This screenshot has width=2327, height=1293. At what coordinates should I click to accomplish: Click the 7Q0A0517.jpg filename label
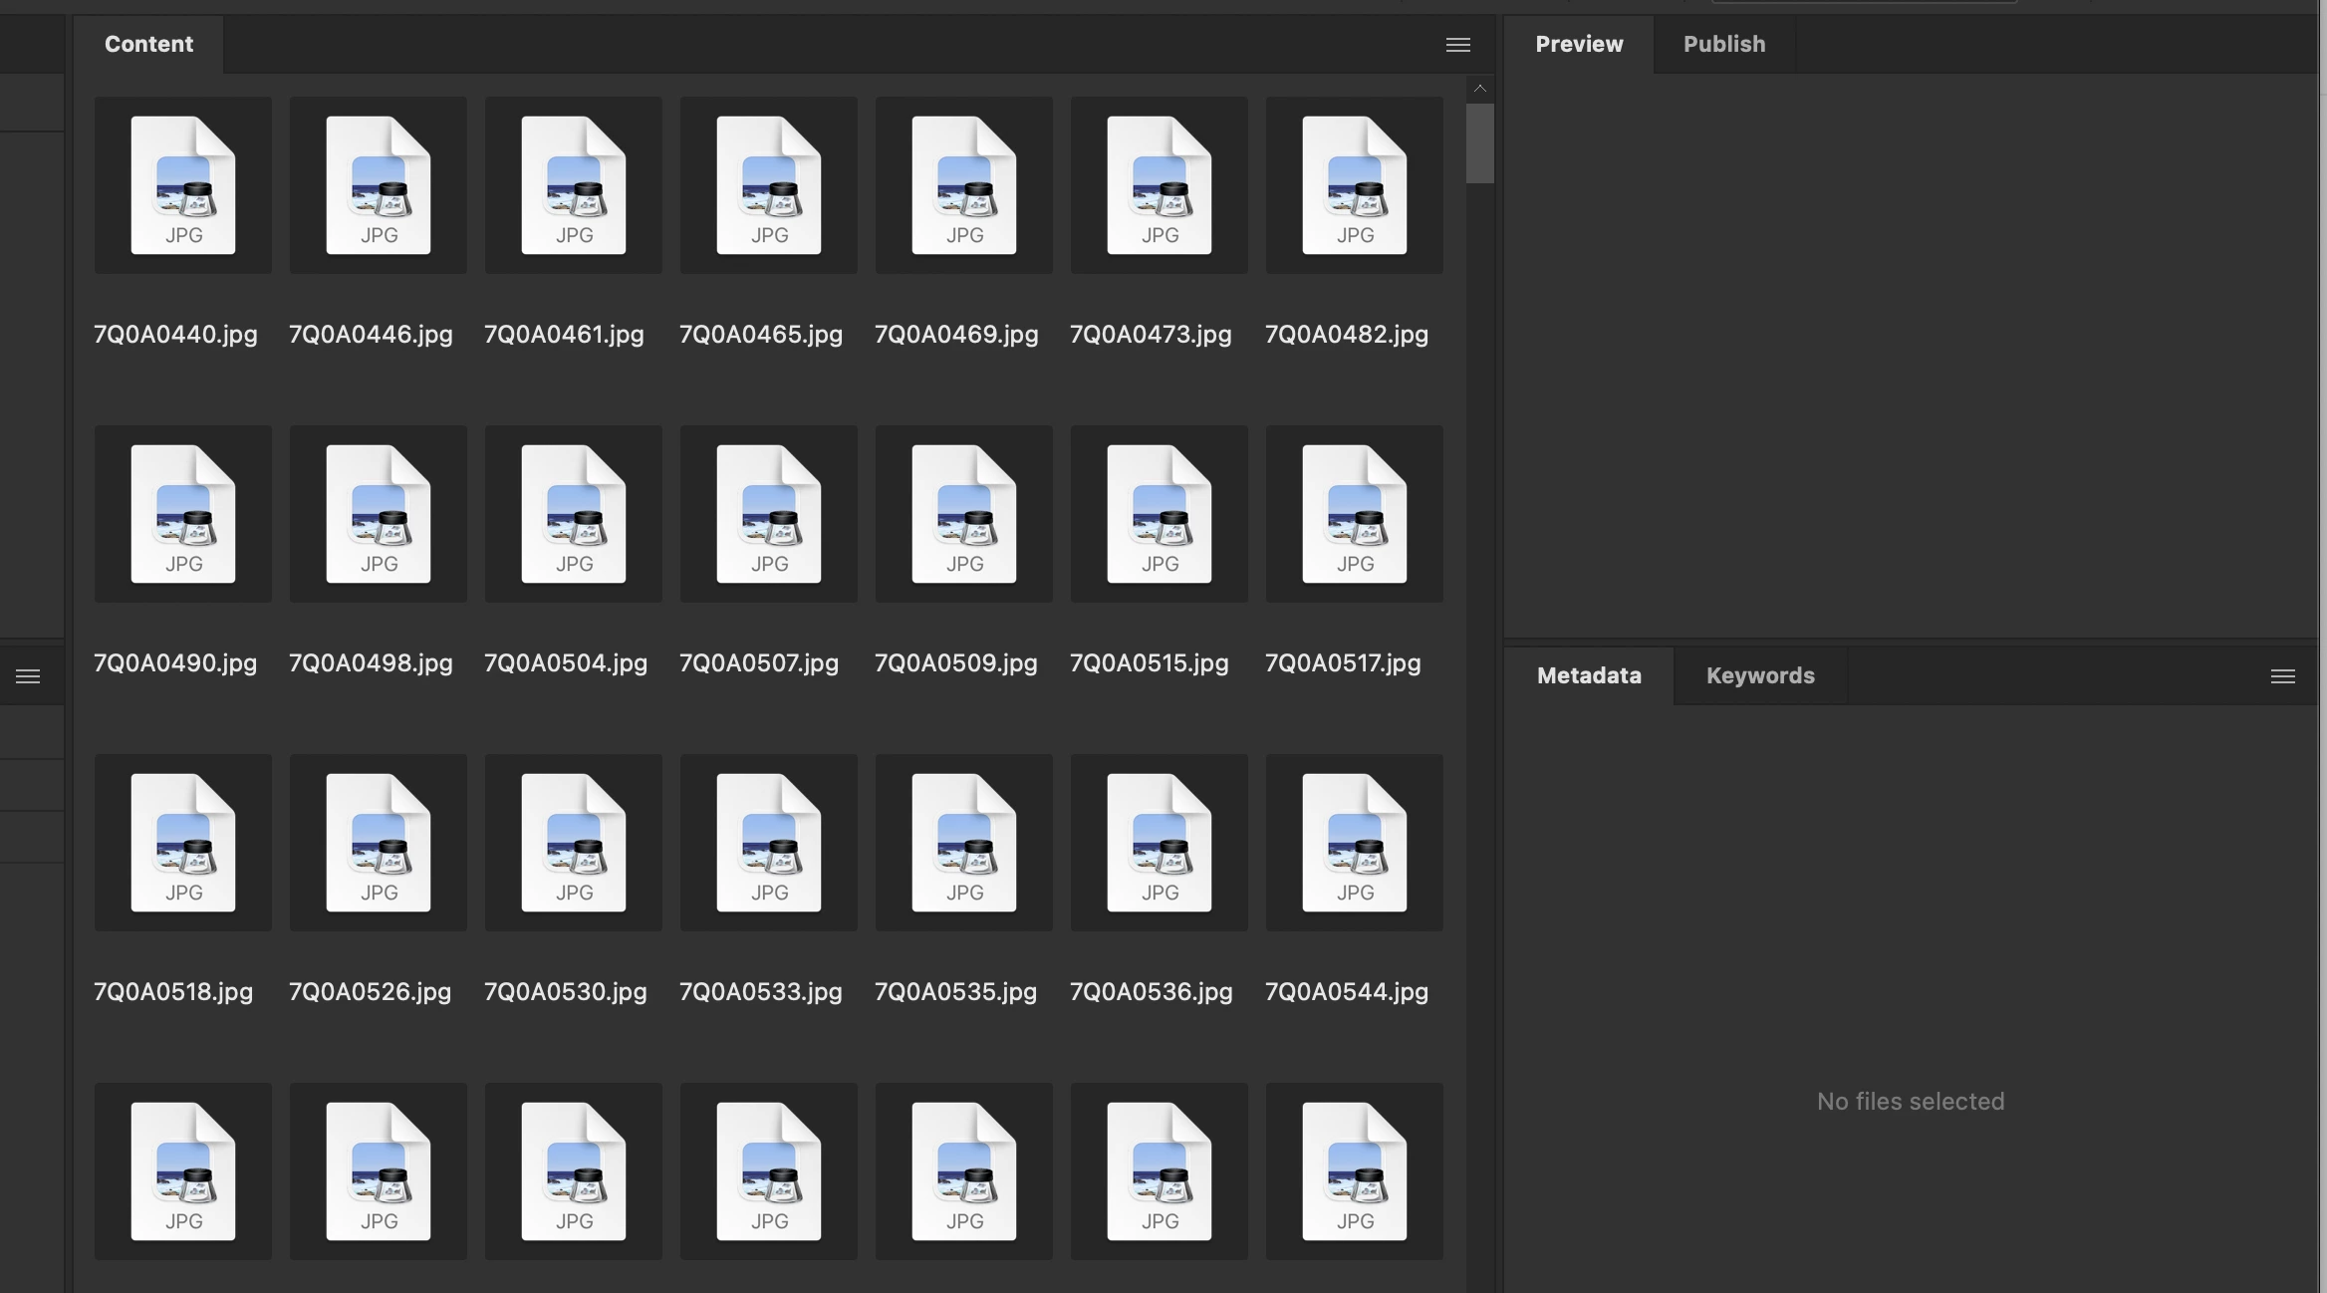(1342, 662)
